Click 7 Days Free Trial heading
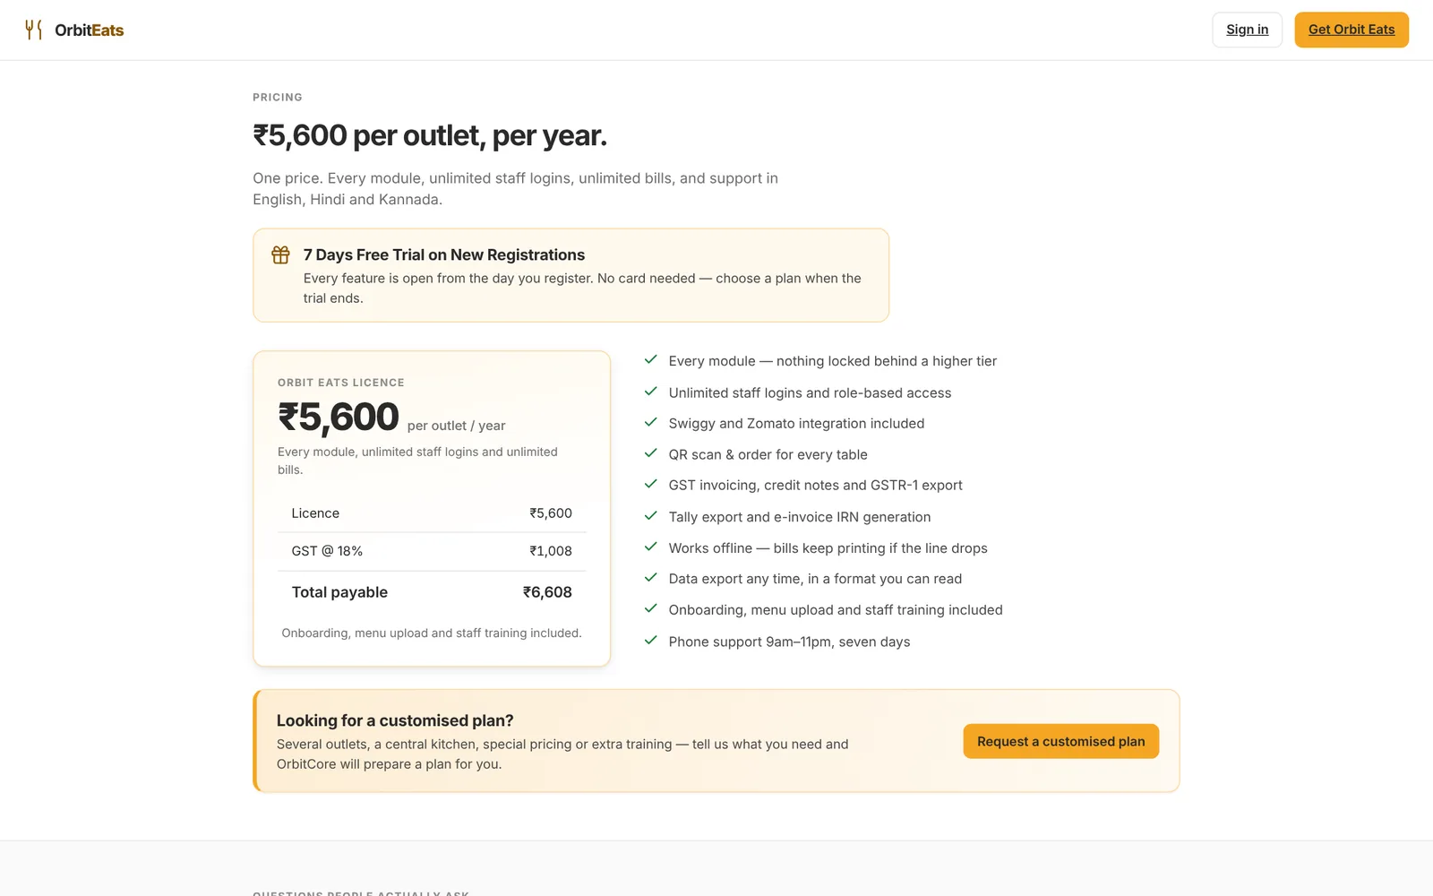 click(x=444, y=254)
